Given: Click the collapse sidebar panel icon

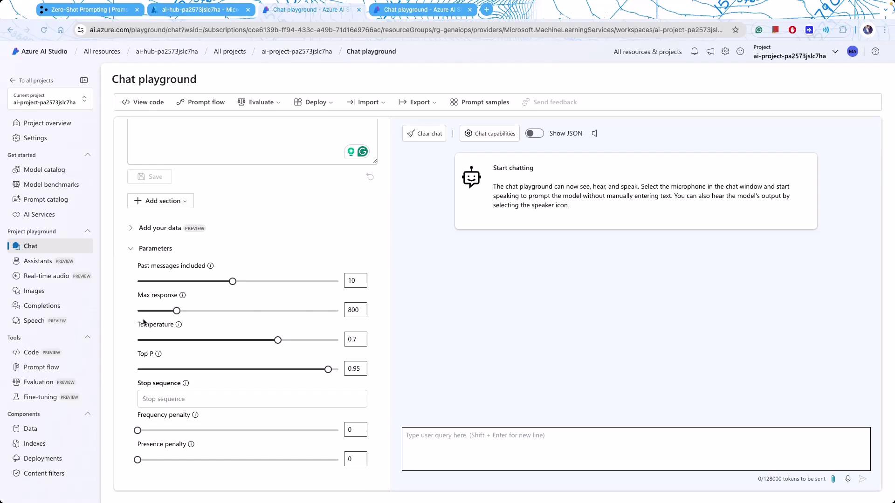Looking at the screenshot, I should click(x=84, y=80).
